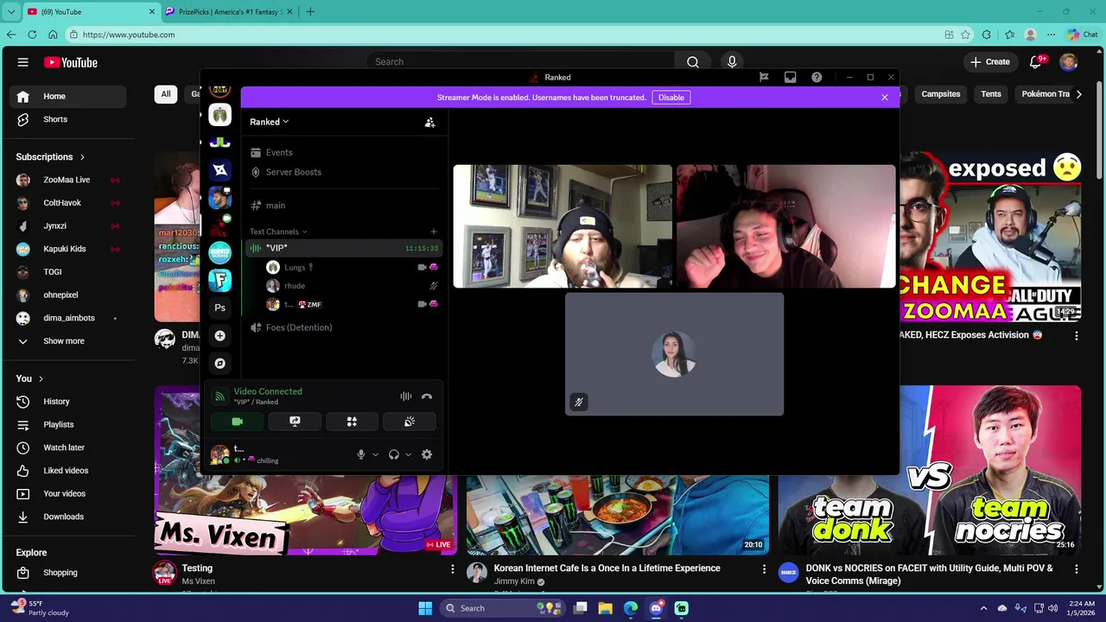Open soundboard button in voice panel

410,422
